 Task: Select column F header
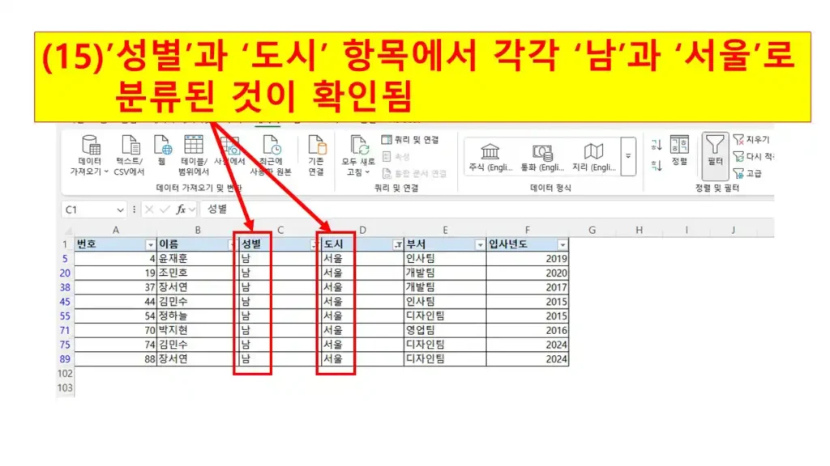click(527, 230)
